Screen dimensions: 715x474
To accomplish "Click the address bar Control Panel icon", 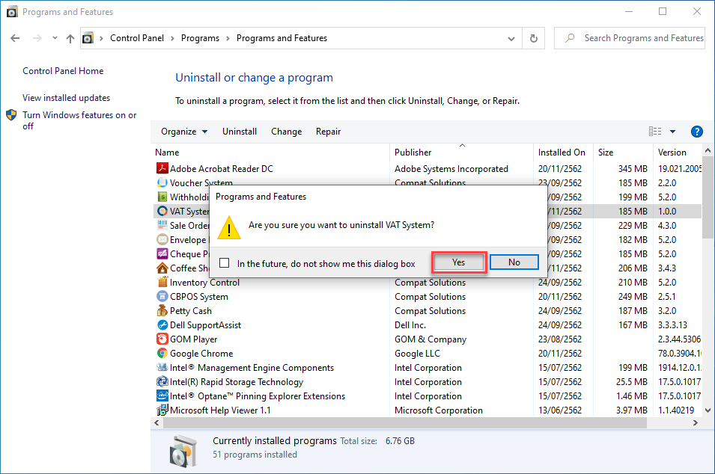I will [x=88, y=38].
